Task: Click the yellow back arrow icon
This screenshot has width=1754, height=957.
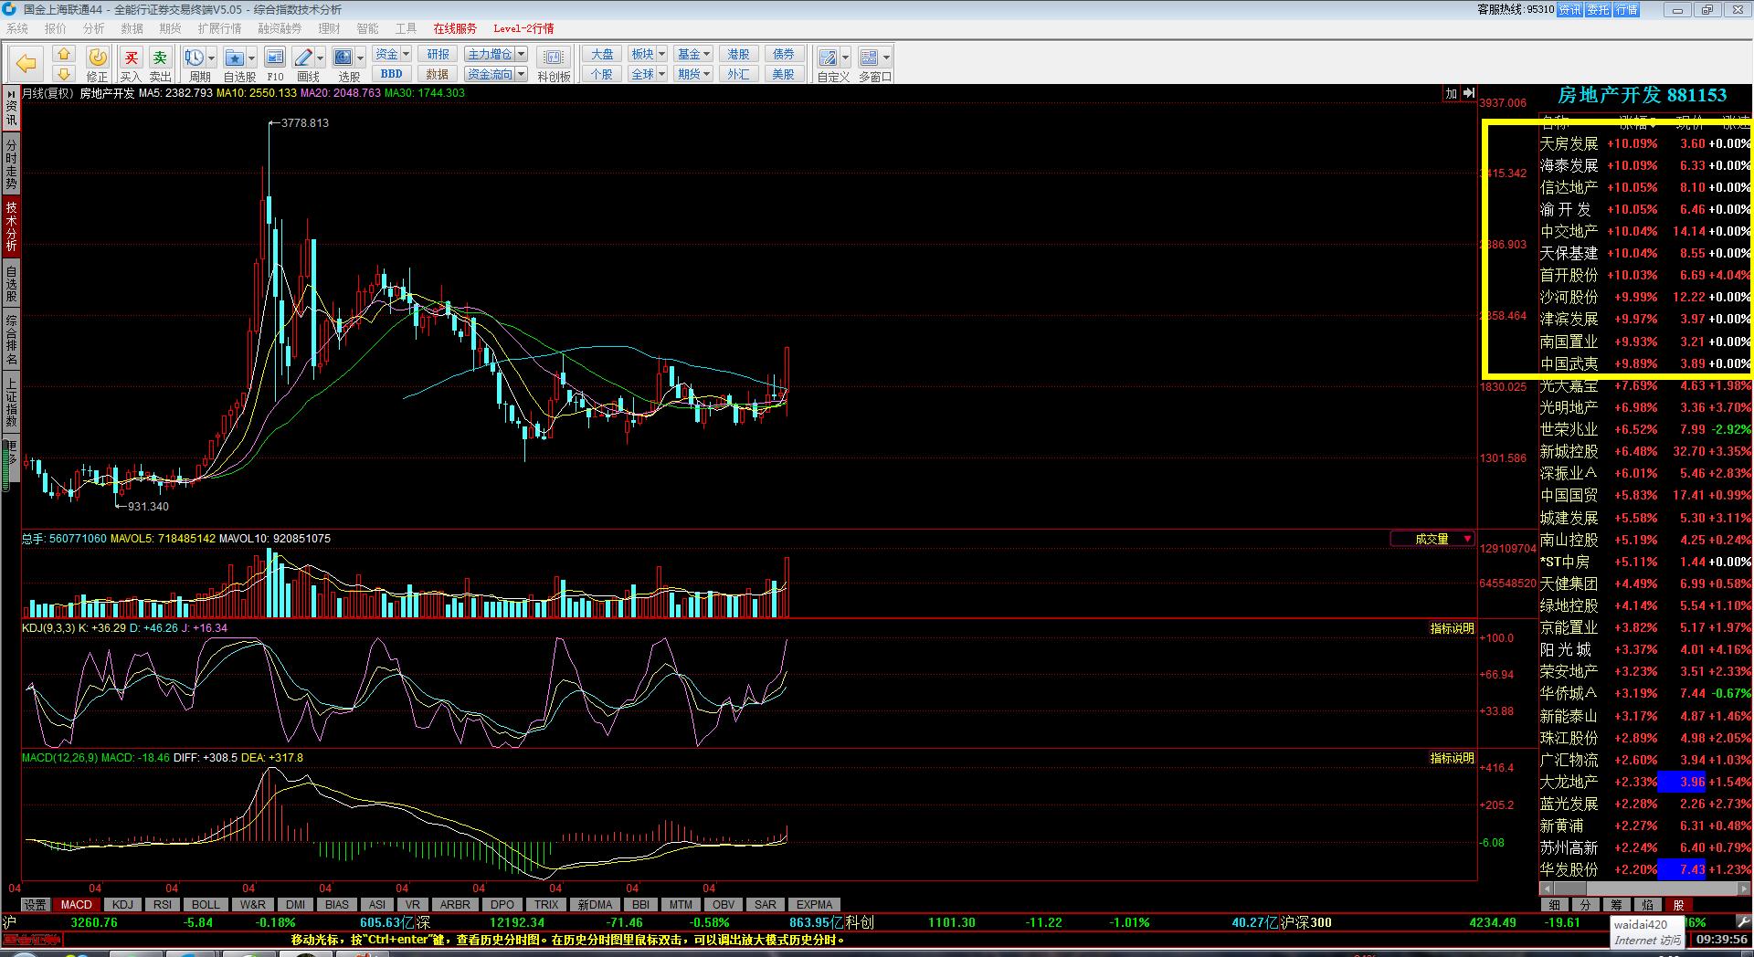Action: pyautogui.click(x=26, y=63)
